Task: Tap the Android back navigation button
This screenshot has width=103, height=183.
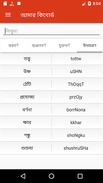Action: tap(23, 176)
